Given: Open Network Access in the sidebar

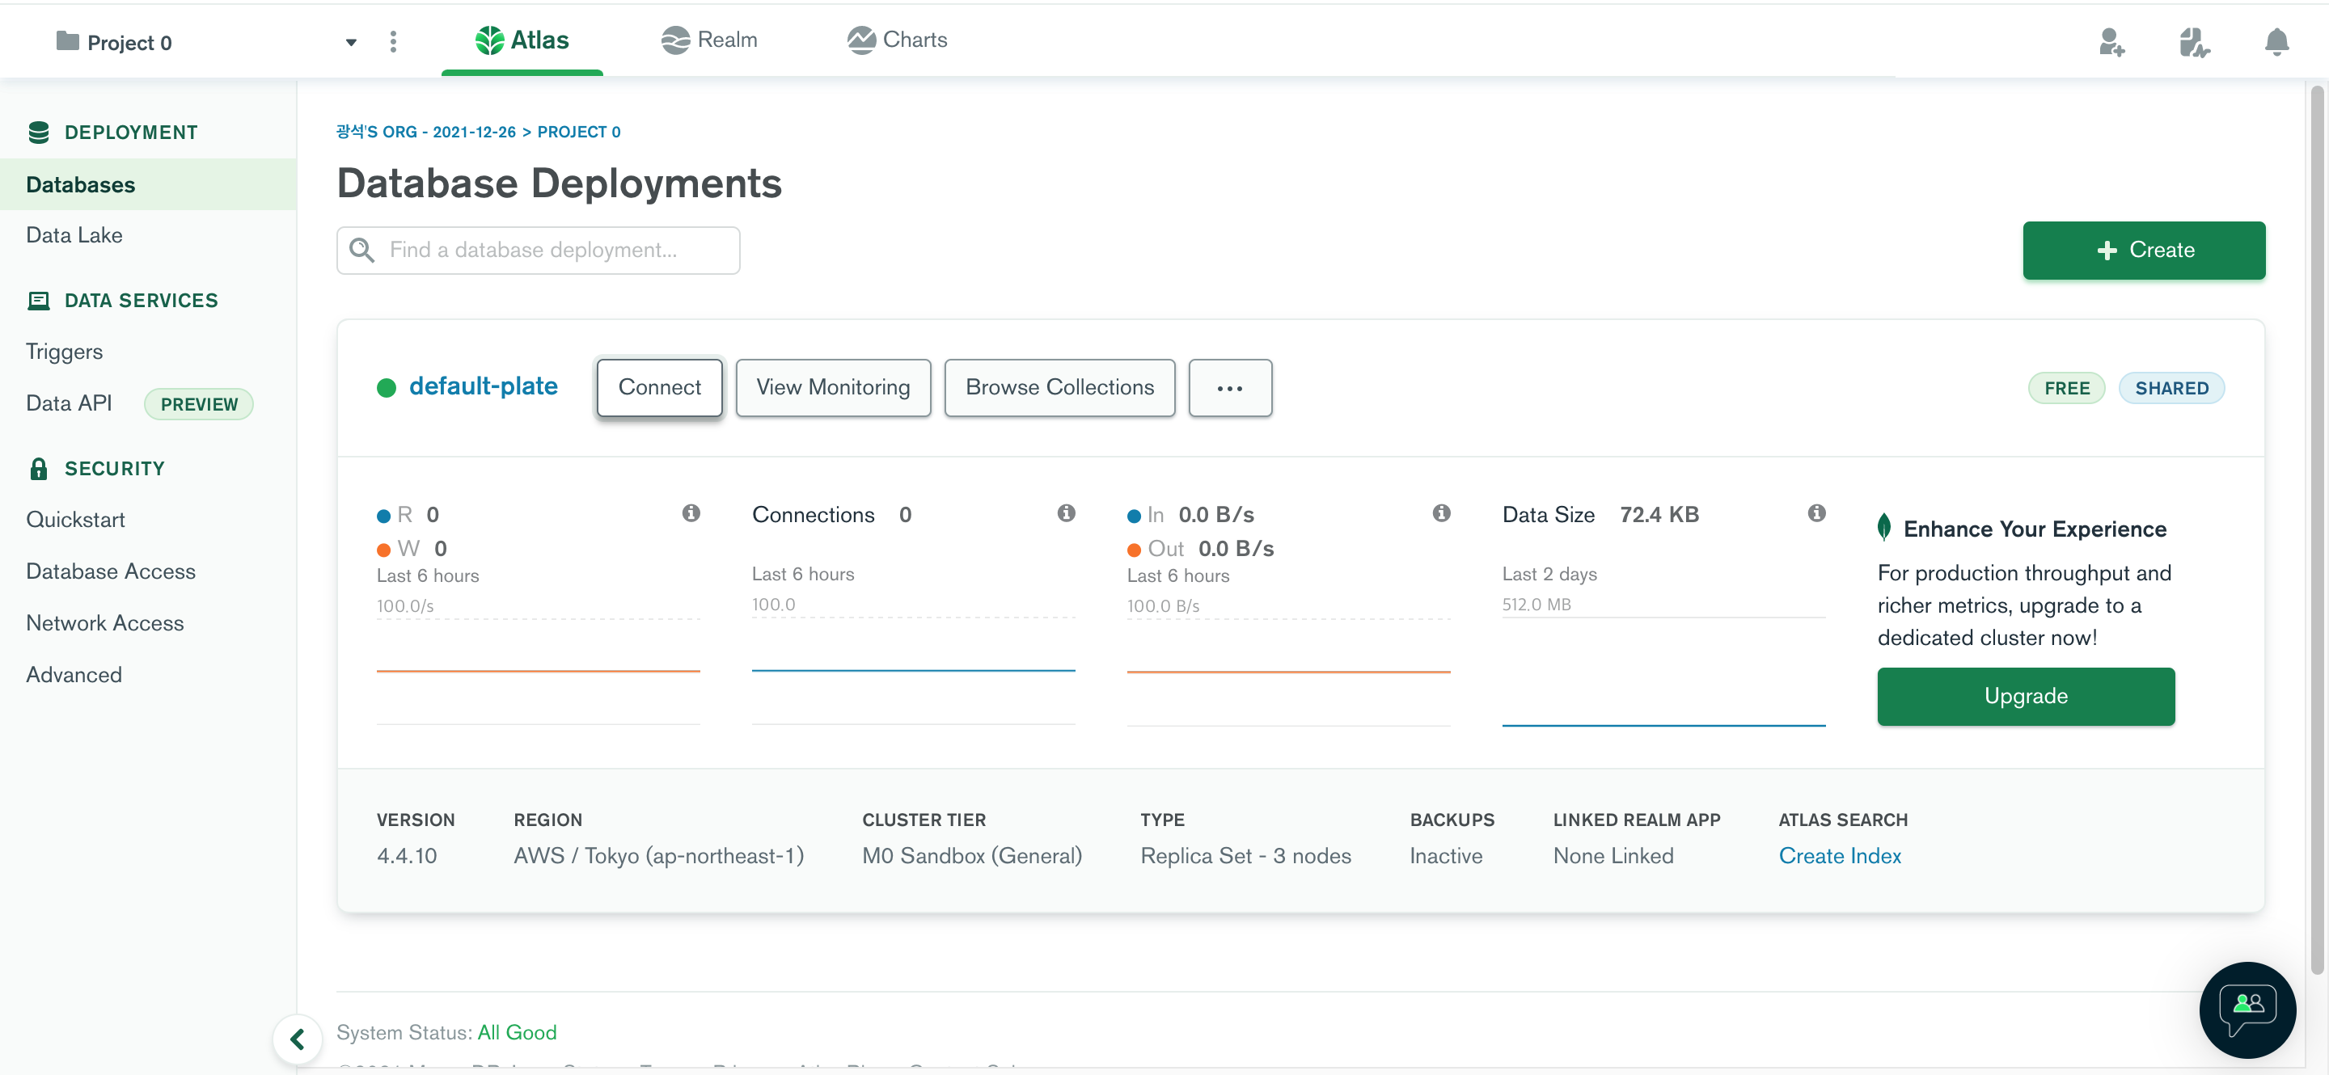Looking at the screenshot, I should (105, 622).
